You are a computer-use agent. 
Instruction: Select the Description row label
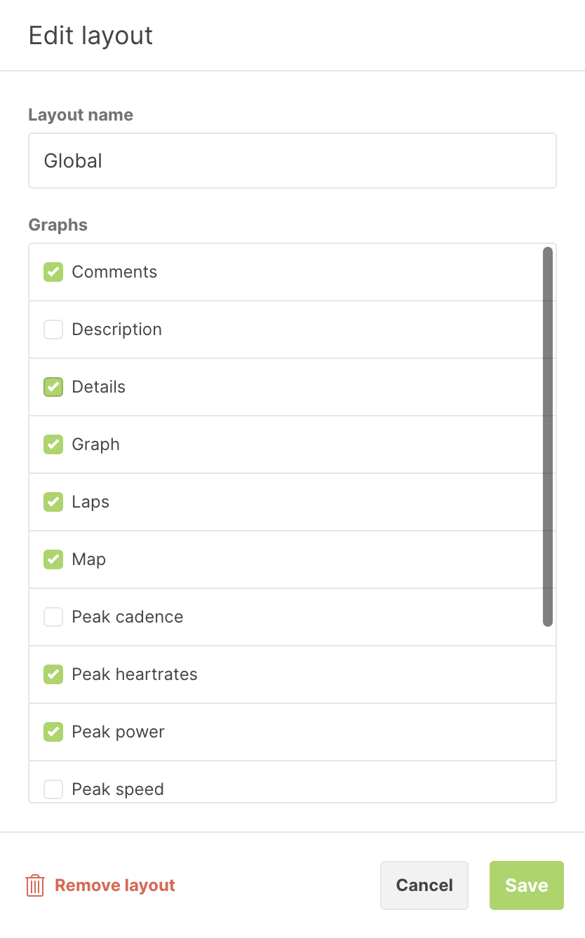coord(117,329)
